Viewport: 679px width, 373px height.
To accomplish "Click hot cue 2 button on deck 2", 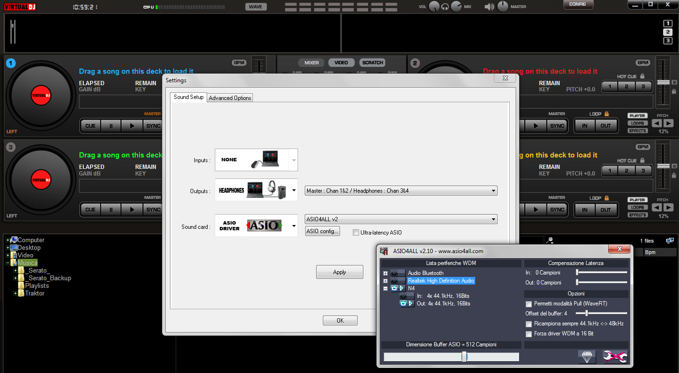I will 627,87.
